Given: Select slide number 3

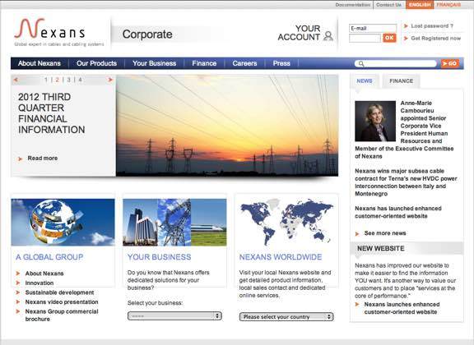Looking at the screenshot, I should click(x=68, y=80).
